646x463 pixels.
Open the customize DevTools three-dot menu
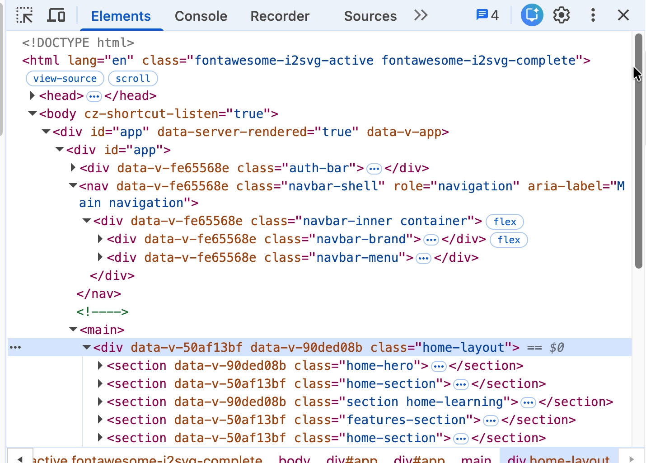pos(593,15)
